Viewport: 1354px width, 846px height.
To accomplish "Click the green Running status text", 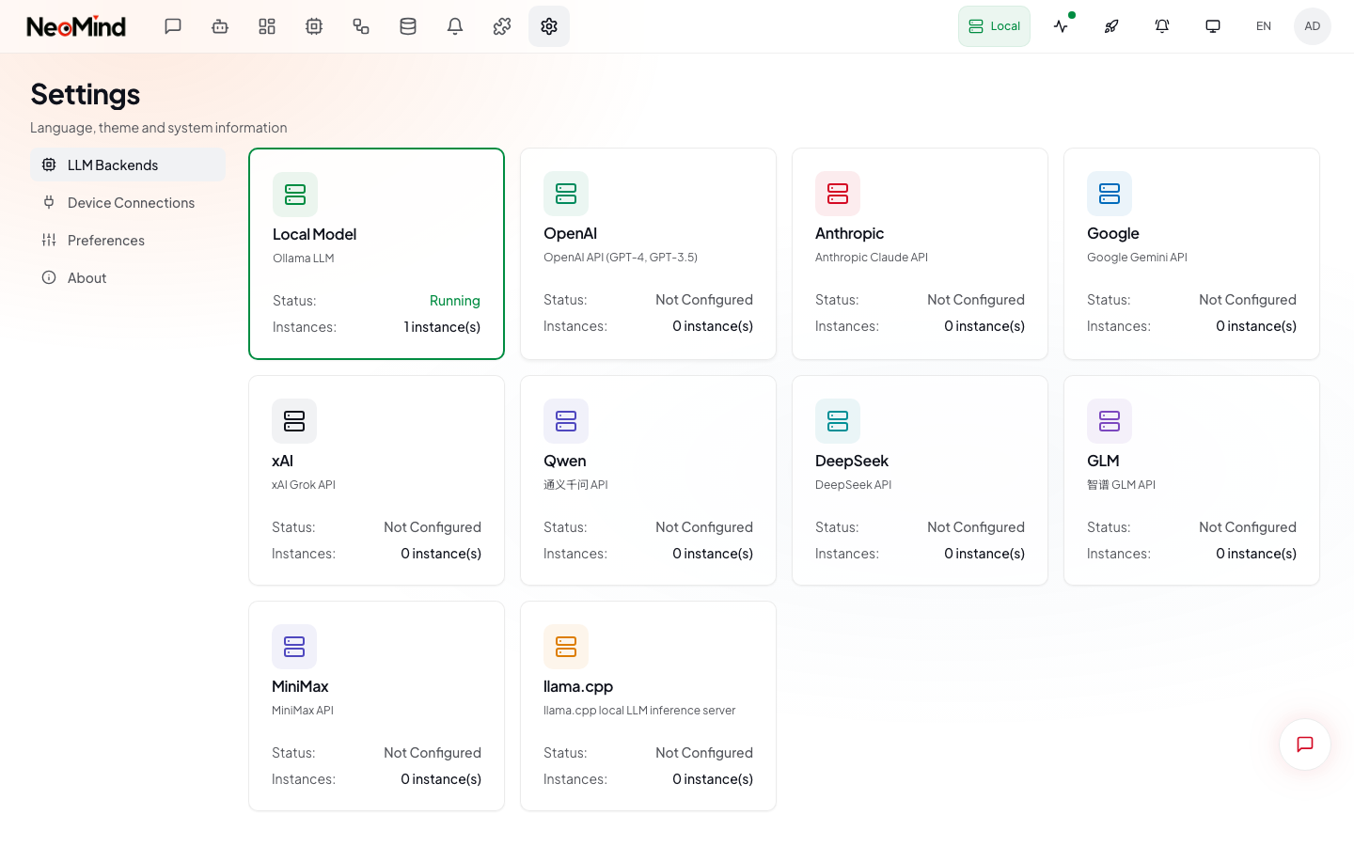I will tap(454, 301).
